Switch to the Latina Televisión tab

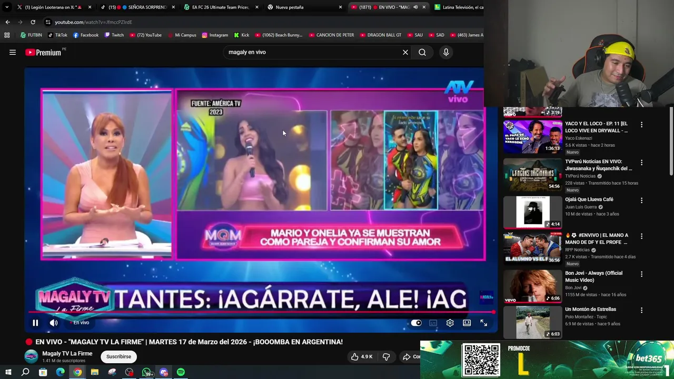tap(458, 7)
